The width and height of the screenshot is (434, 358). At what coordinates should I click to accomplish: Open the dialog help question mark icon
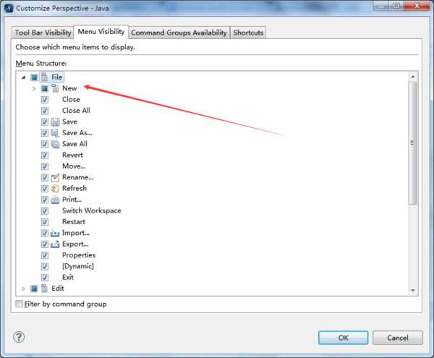click(x=19, y=337)
